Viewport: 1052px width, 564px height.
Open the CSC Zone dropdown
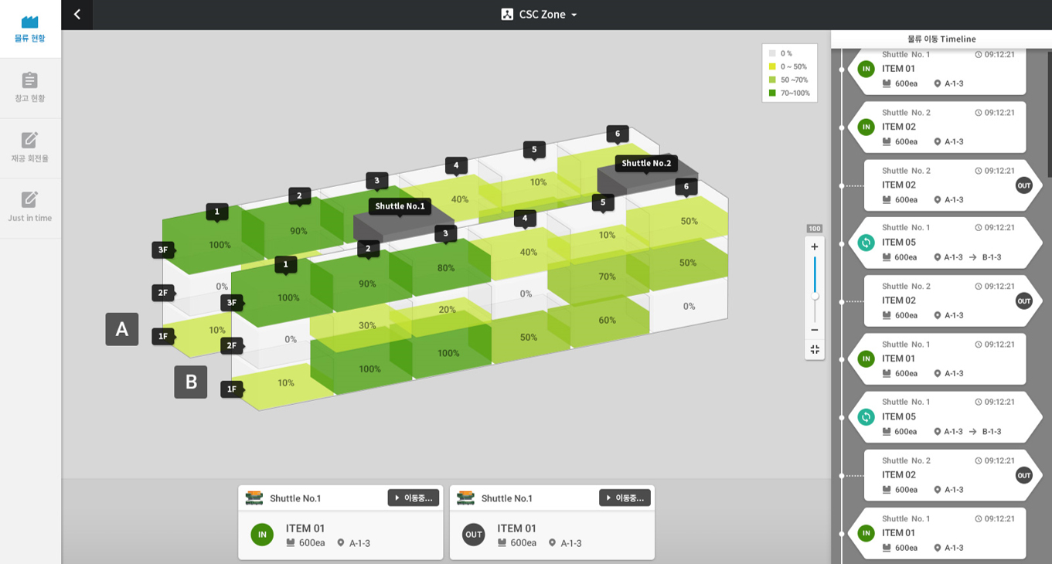click(540, 15)
